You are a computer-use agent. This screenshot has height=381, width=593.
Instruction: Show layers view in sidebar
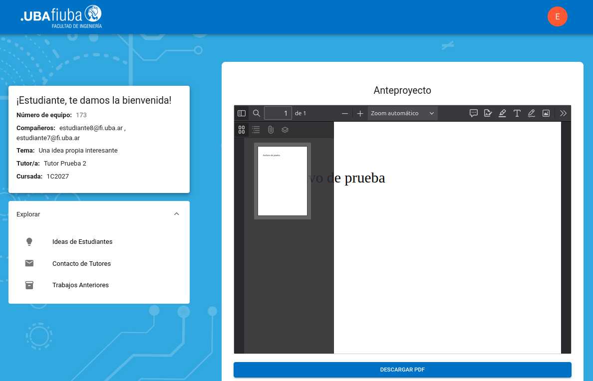tap(285, 130)
